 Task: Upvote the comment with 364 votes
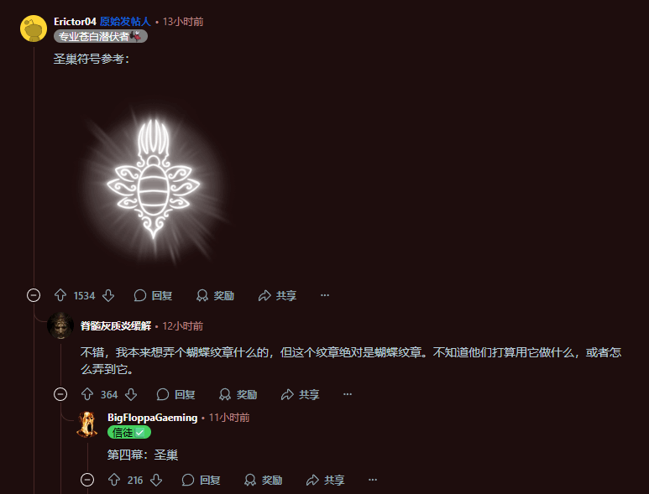[87, 394]
